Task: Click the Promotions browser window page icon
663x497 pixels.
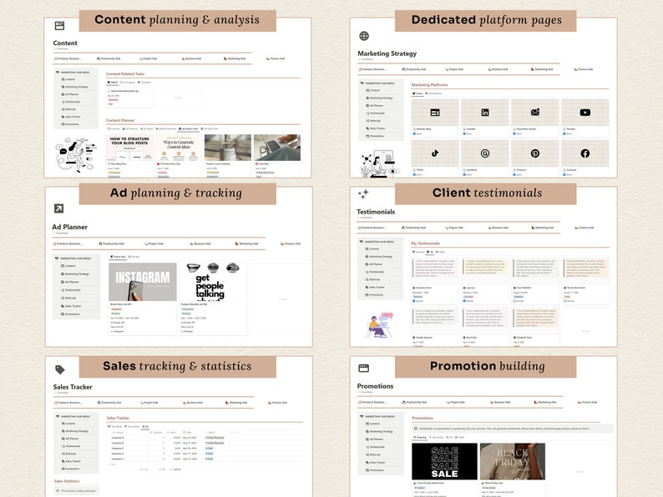Action: tap(363, 369)
